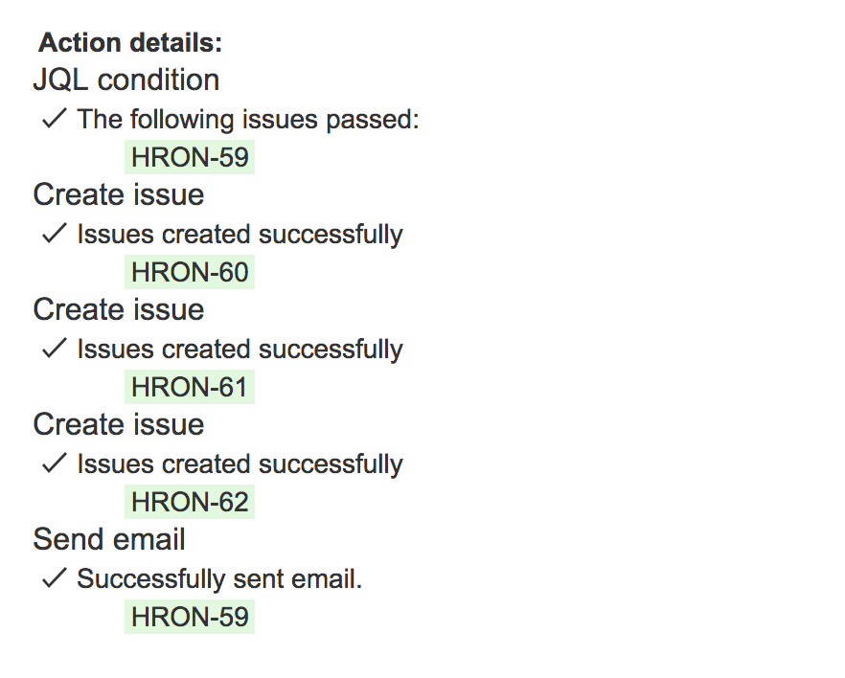Open the HRON-61 issue link

pyautogui.click(x=190, y=387)
